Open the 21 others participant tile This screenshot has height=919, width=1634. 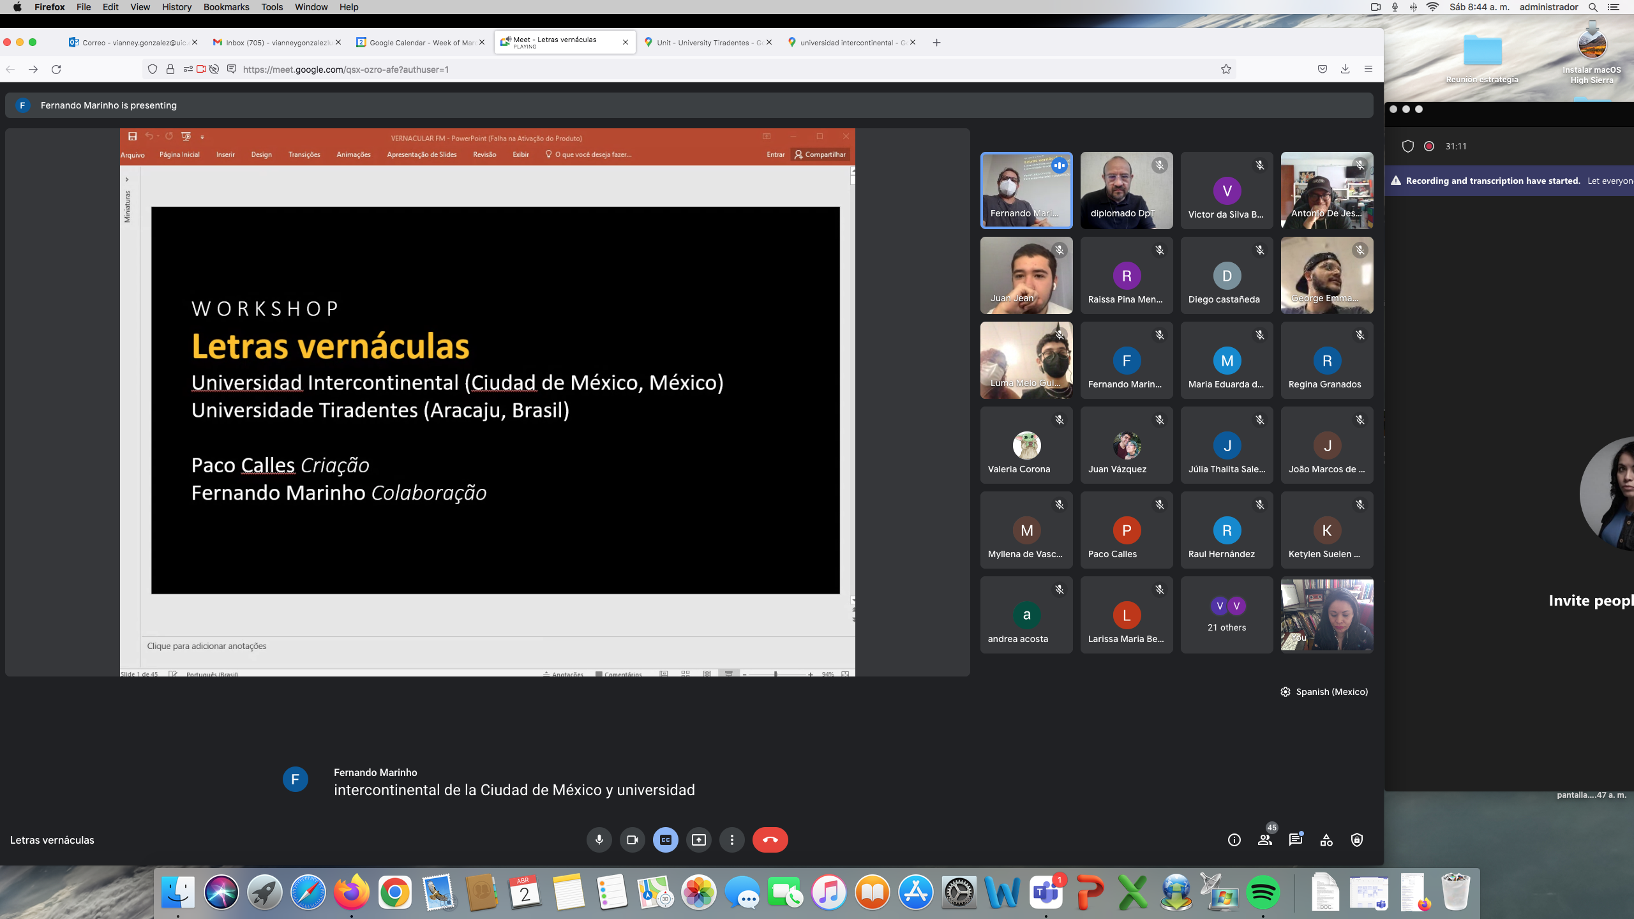tap(1227, 615)
